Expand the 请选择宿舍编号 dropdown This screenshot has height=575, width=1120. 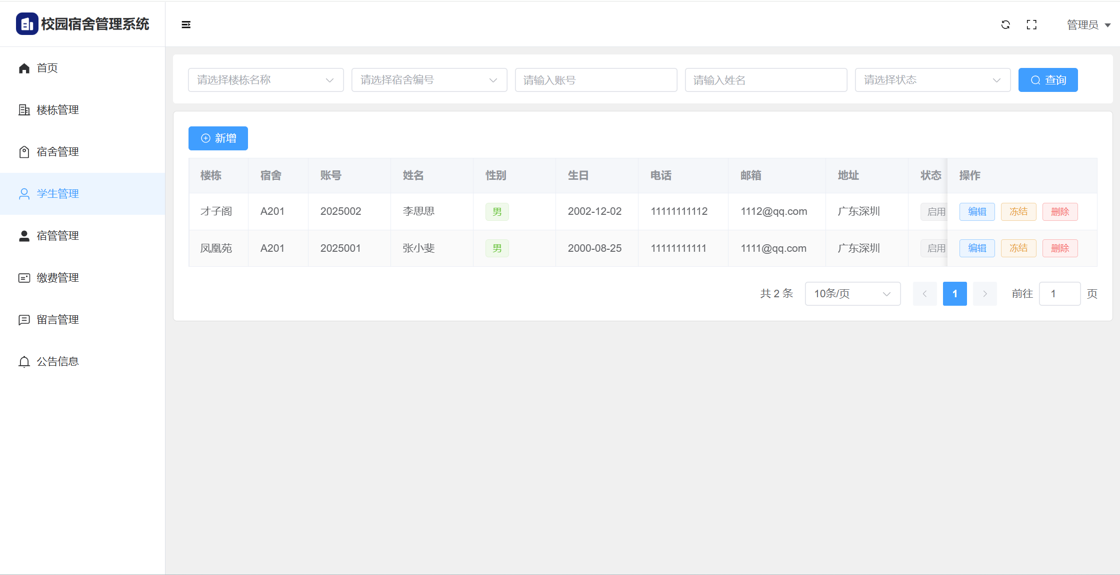click(x=429, y=80)
